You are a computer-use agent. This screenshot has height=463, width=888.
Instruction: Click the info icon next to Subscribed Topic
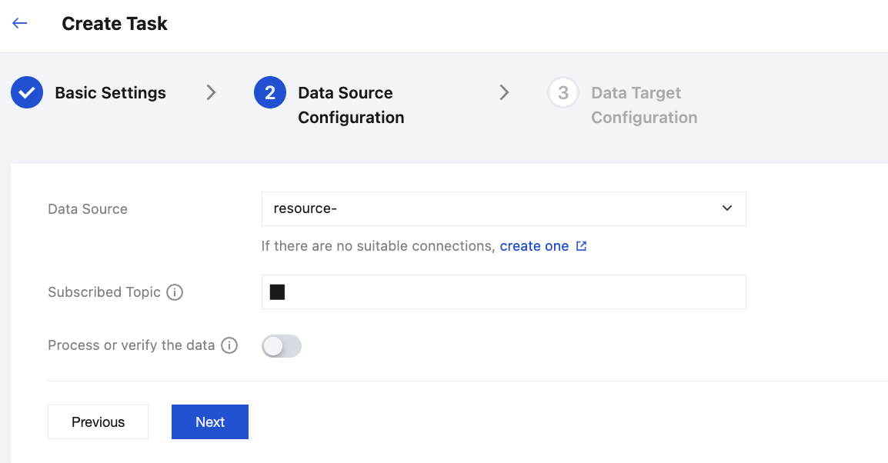(x=175, y=292)
